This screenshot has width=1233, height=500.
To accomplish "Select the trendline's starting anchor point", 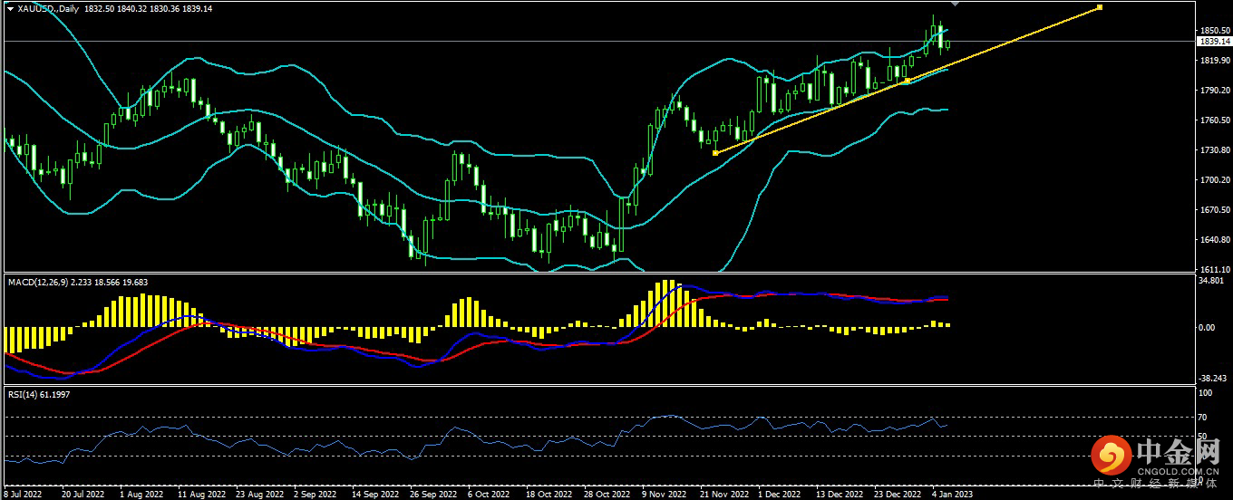I will 715,153.
